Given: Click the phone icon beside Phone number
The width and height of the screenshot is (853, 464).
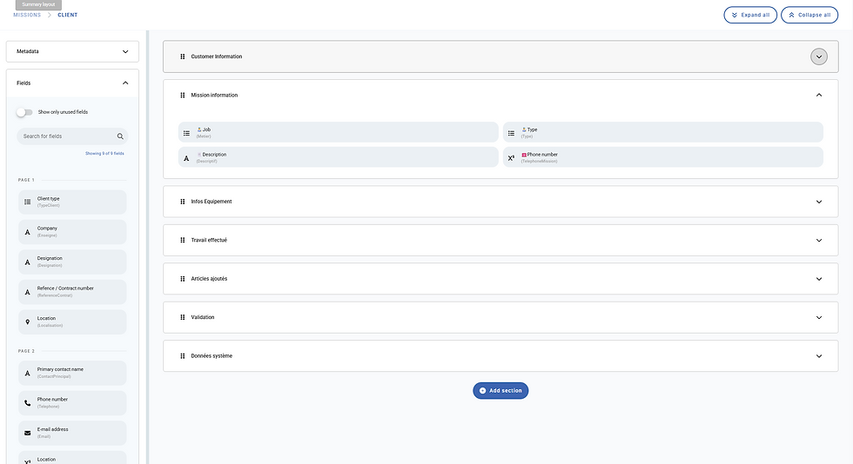Looking at the screenshot, I should pyautogui.click(x=27, y=403).
